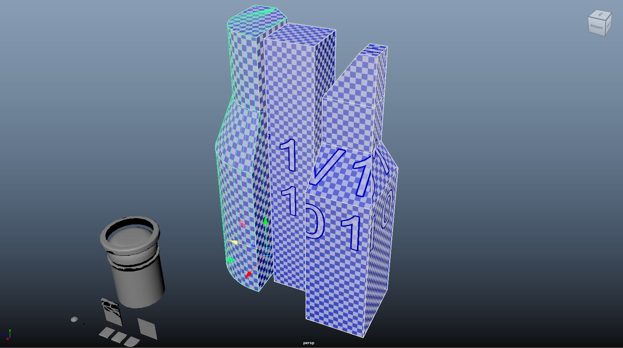The image size is (623, 348).
Task: Click the top face of the view cube
Action: 600,15
